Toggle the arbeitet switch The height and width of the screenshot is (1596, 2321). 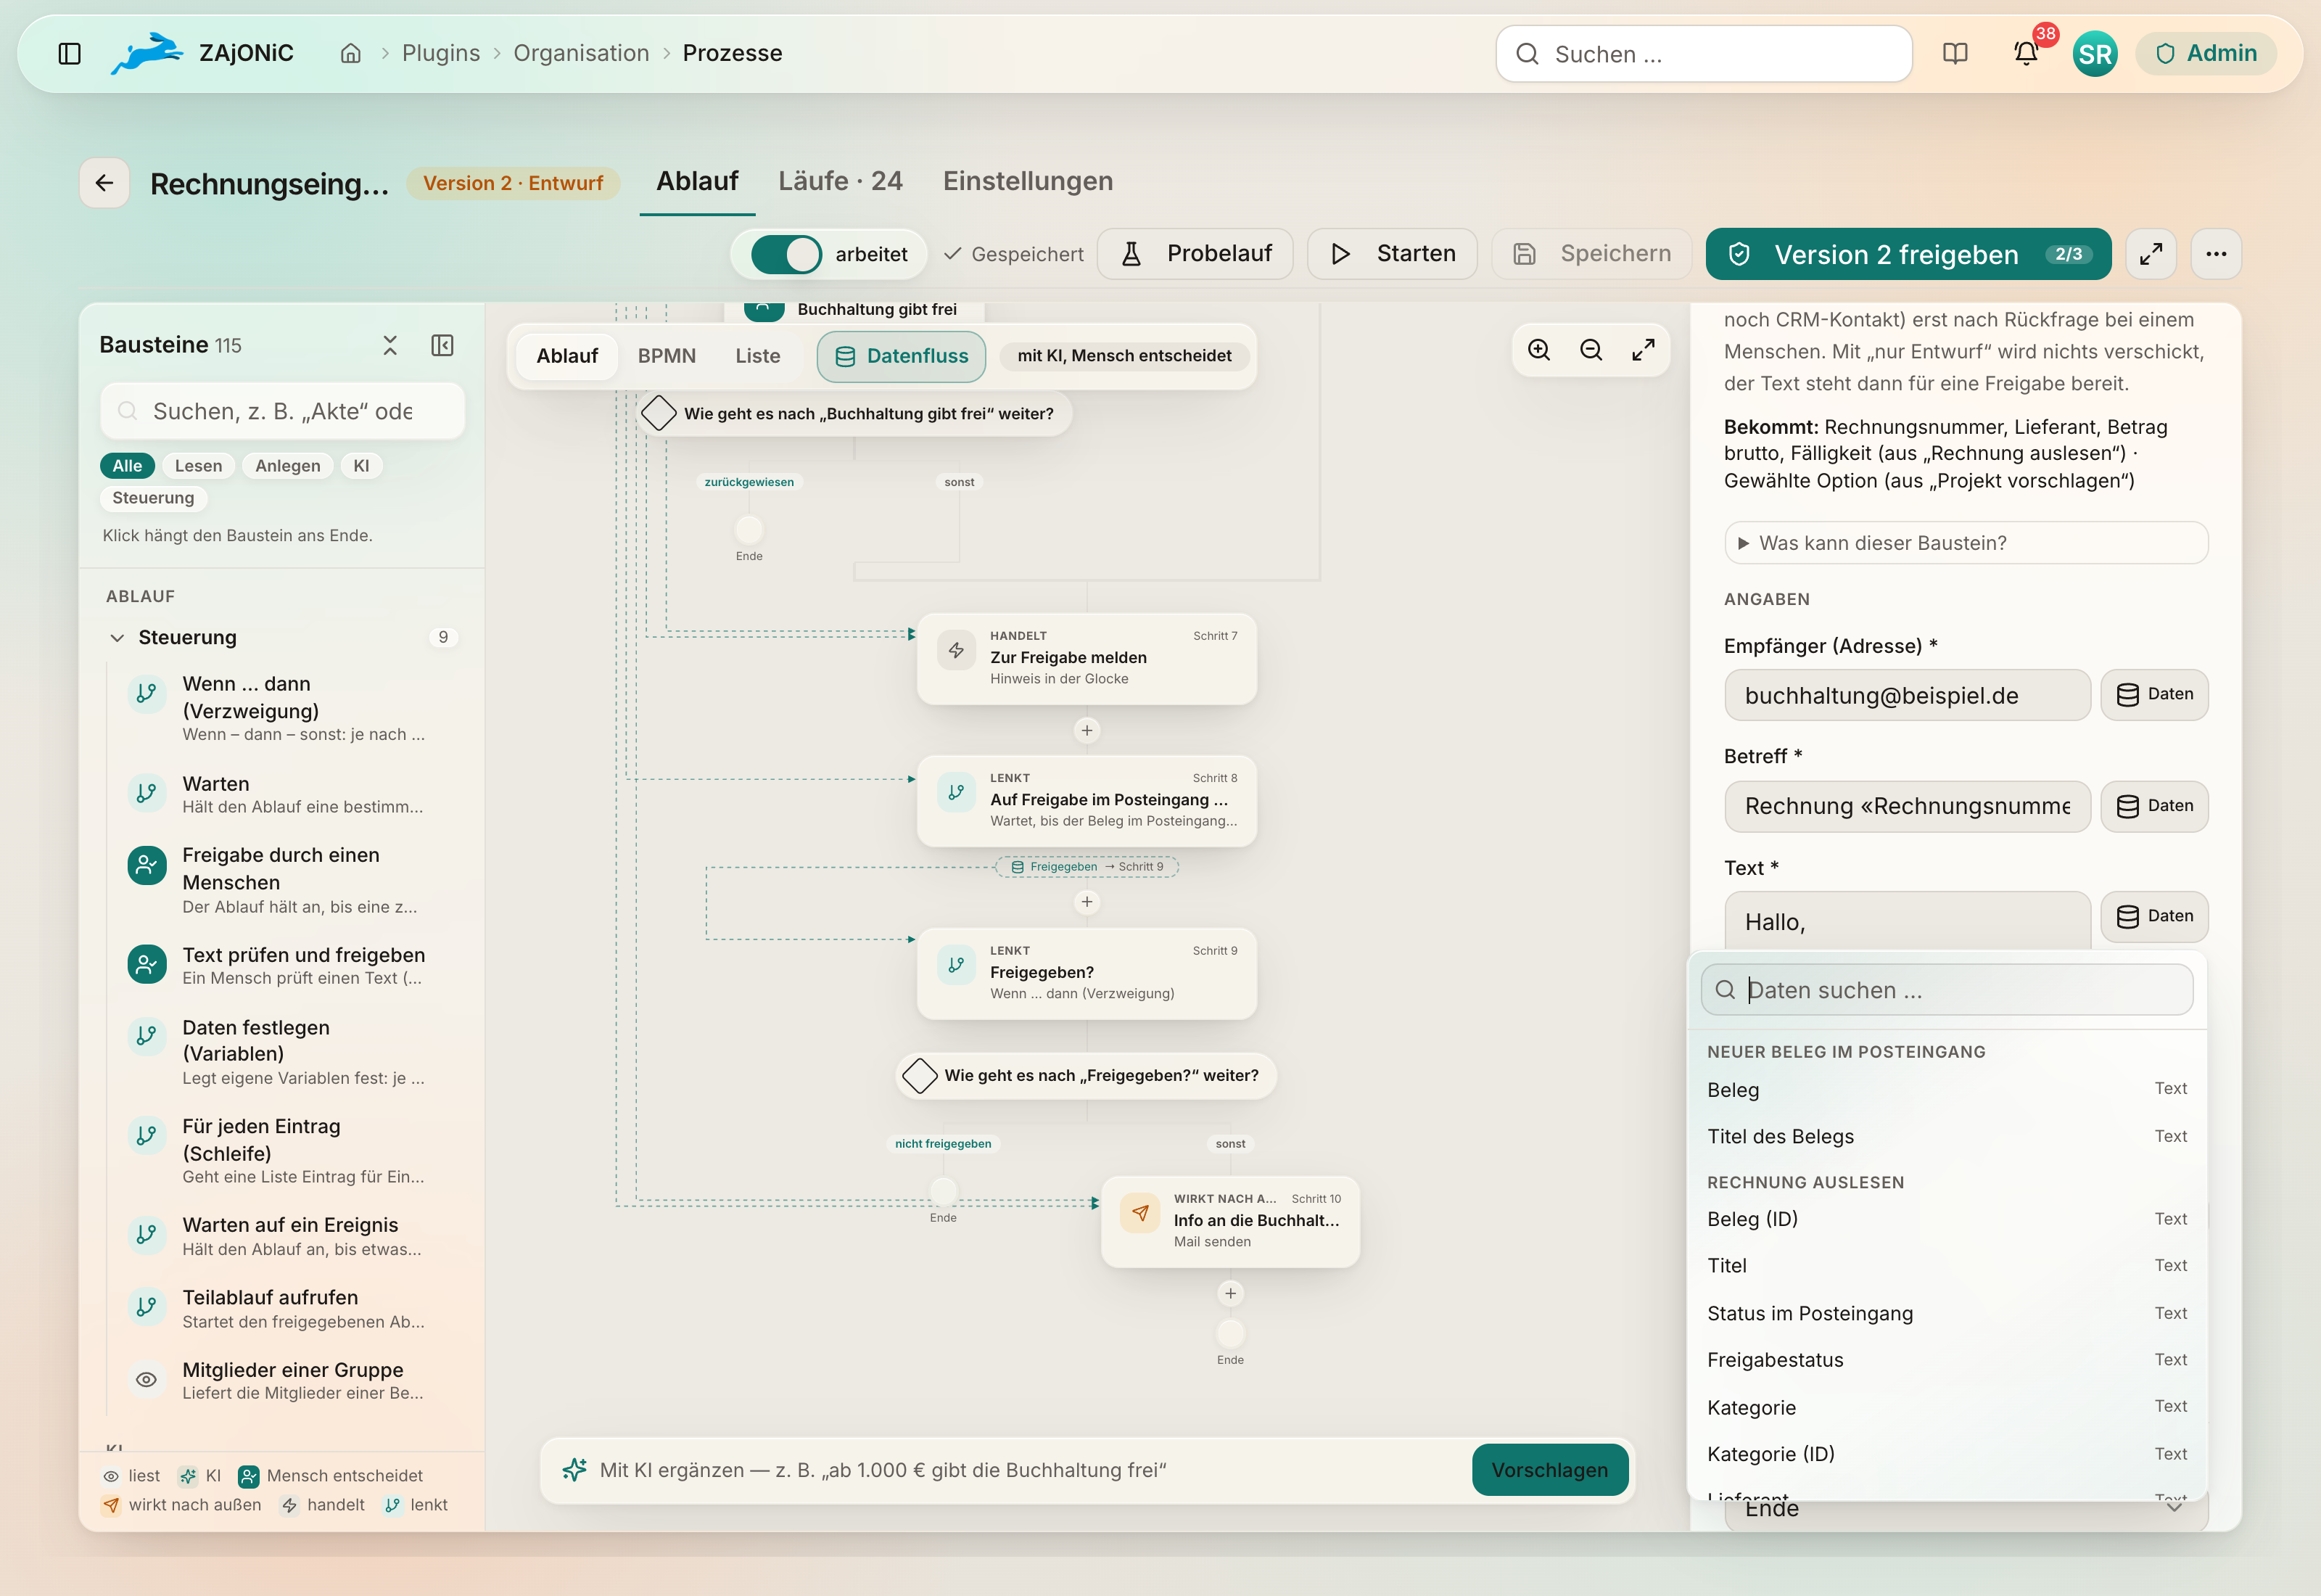click(786, 254)
